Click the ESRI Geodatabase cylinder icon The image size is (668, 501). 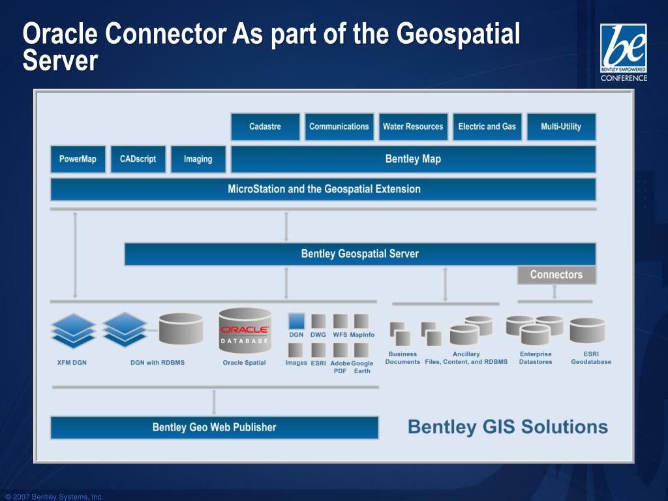588,330
